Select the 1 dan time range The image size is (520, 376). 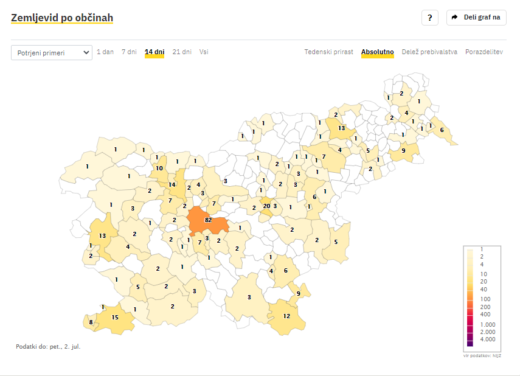105,52
